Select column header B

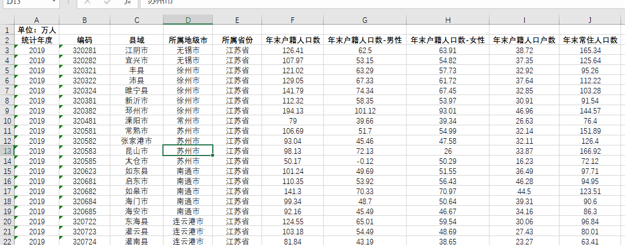[85, 20]
